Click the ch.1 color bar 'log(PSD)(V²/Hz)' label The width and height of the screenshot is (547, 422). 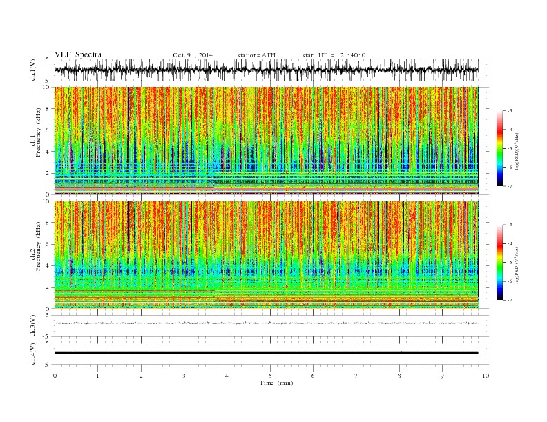point(517,151)
